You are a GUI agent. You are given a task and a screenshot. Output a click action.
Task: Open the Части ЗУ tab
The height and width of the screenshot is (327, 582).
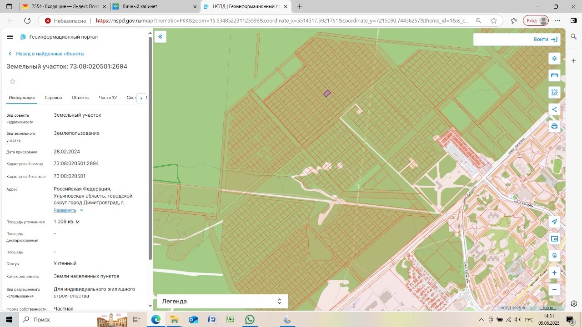coord(108,98)
